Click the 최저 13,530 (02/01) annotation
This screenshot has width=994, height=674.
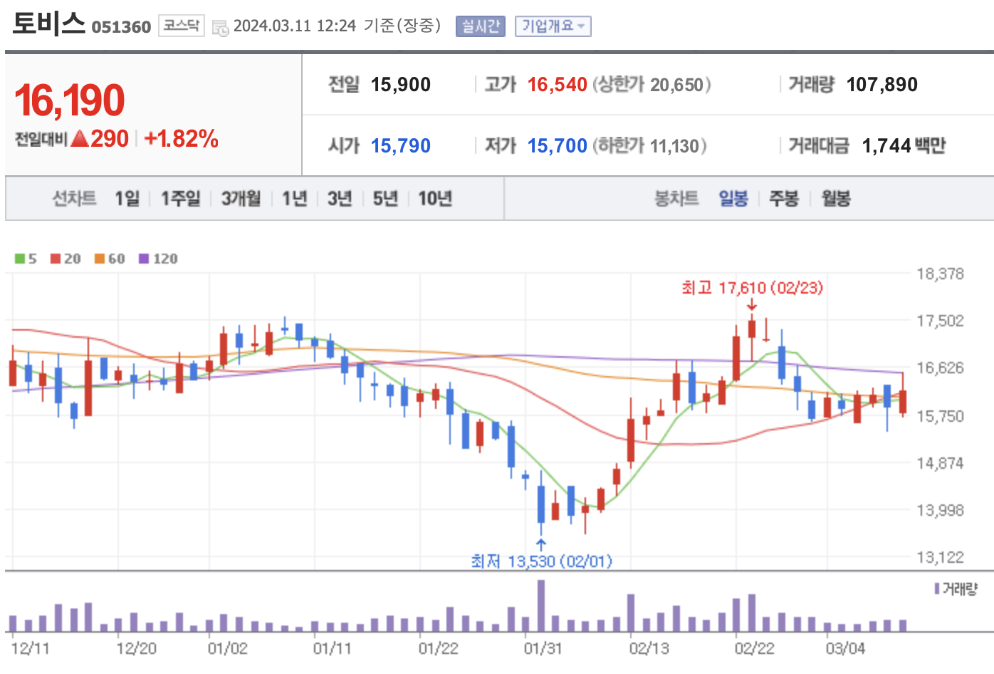[541, 561]
